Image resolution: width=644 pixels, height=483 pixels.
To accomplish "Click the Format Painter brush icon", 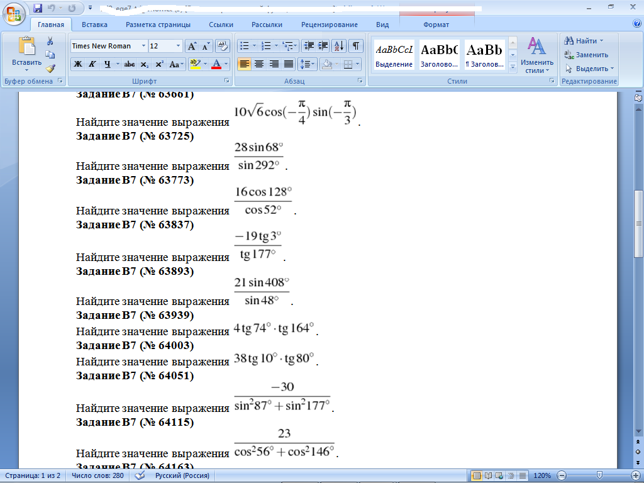I will tap(50, 69).
